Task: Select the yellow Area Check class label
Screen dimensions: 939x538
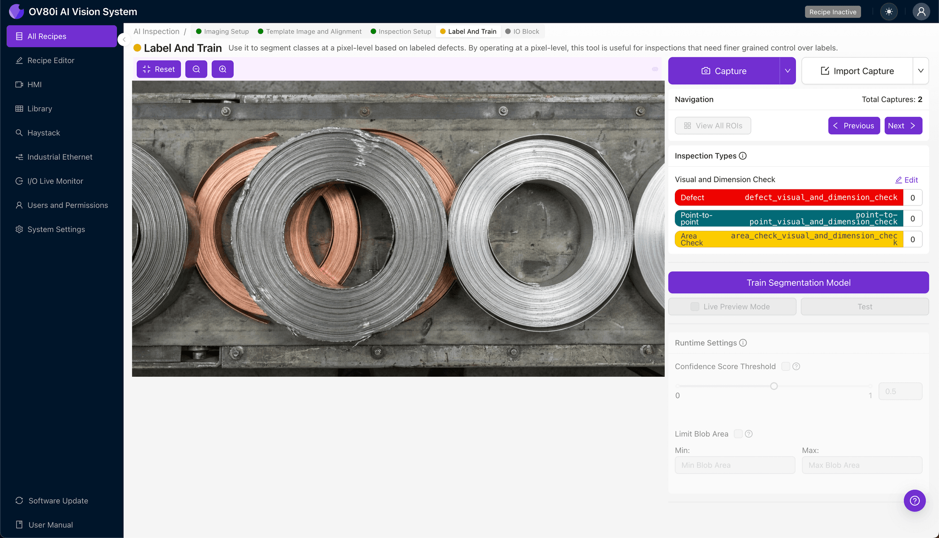Action: coord(789,239)
